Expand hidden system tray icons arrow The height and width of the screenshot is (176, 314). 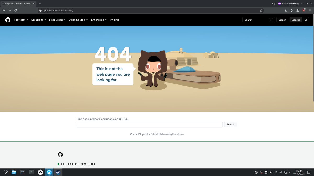[x=290, y=172]
